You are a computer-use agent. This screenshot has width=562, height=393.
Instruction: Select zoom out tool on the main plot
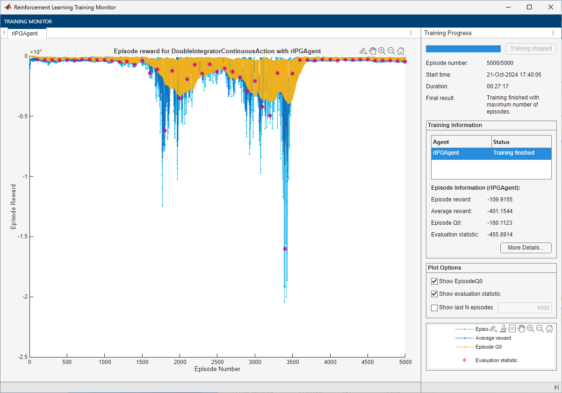[391, 51]
